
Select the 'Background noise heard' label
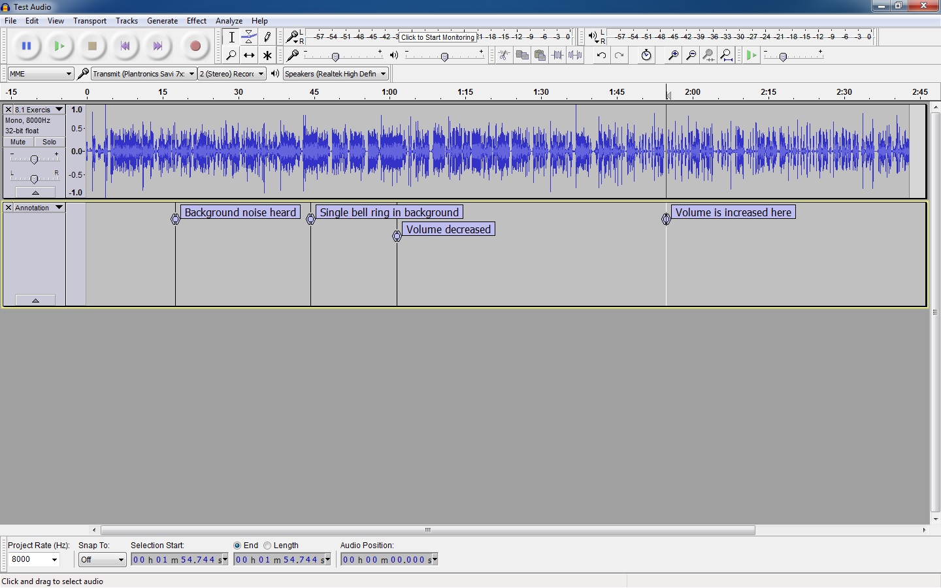tap(240, 212)
